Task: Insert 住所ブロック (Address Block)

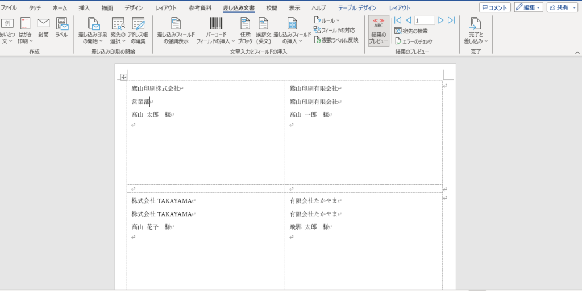Action: point(246,31)
